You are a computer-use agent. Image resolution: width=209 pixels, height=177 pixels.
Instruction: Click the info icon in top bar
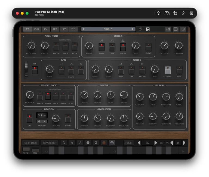pos(183,29)
